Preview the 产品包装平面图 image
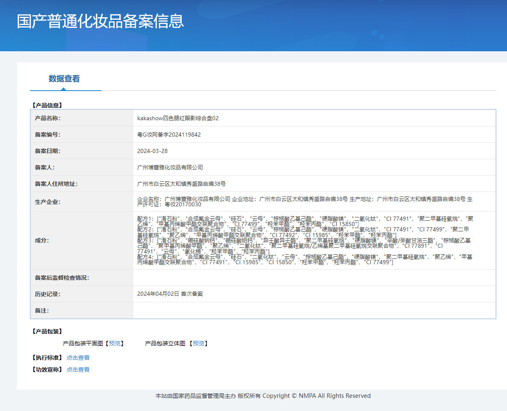 tap(115, 343)
